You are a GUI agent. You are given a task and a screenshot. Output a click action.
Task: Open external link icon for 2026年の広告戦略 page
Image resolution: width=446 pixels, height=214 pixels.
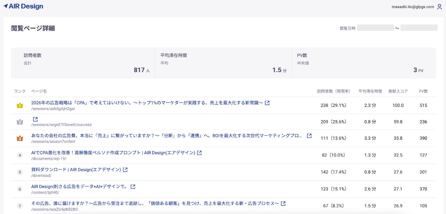(267, 103)
